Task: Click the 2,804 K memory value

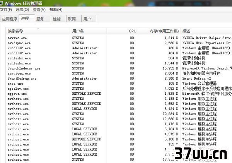Action: (171, 74)
